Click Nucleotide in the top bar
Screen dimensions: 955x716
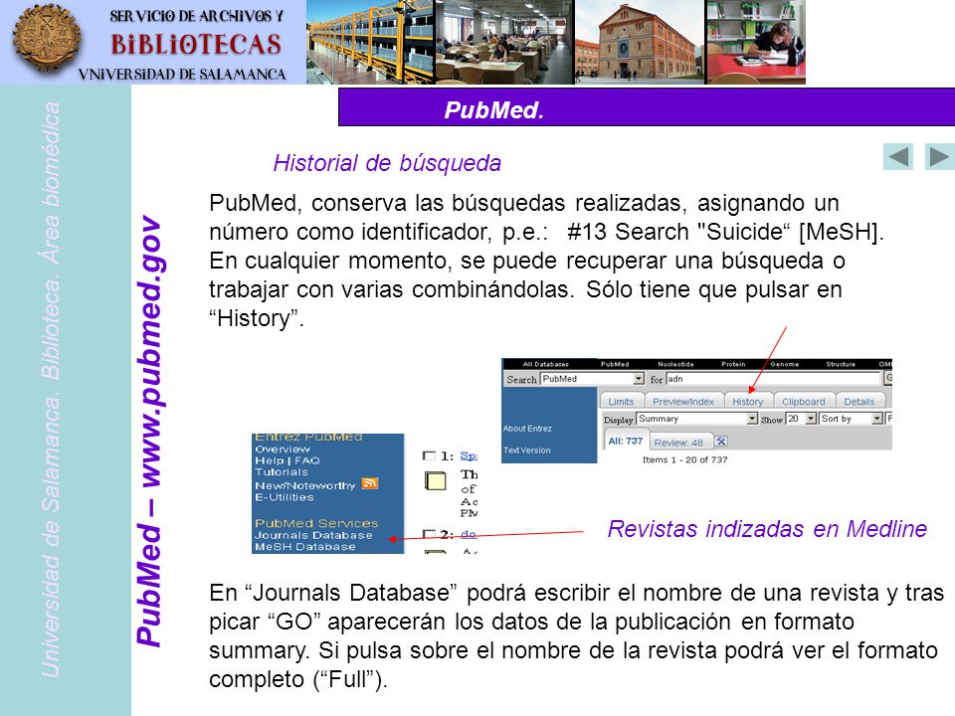coord(675,364)
